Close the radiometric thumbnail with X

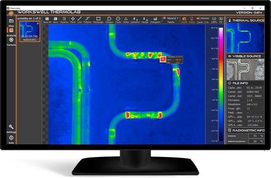coord(38,24)
